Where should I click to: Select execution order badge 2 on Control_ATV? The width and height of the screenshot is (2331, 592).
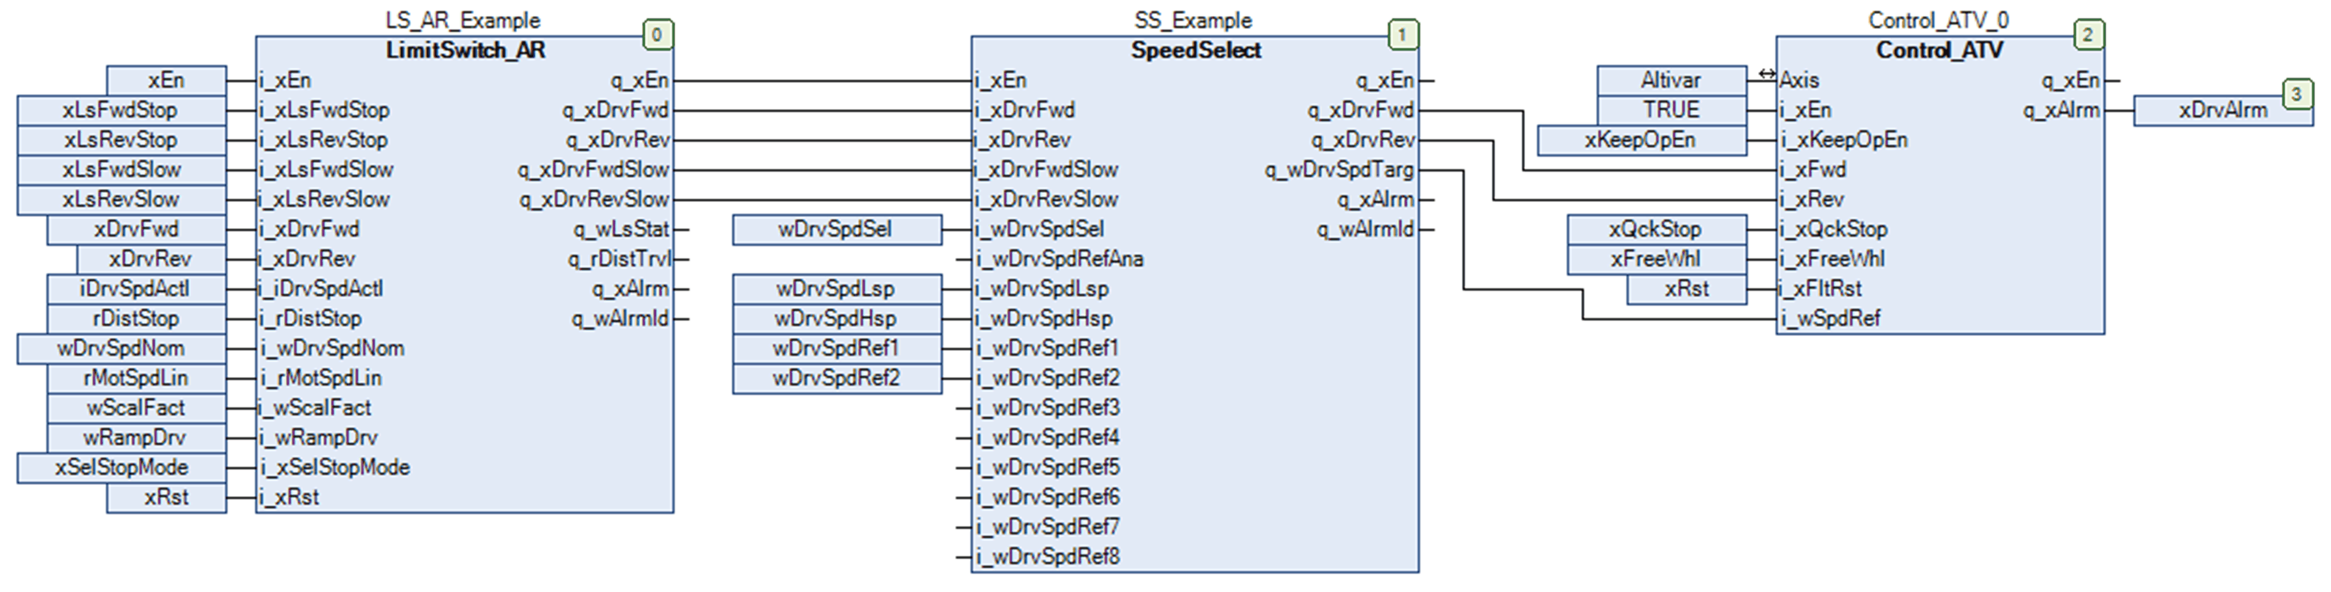(x=2089, y=35)
